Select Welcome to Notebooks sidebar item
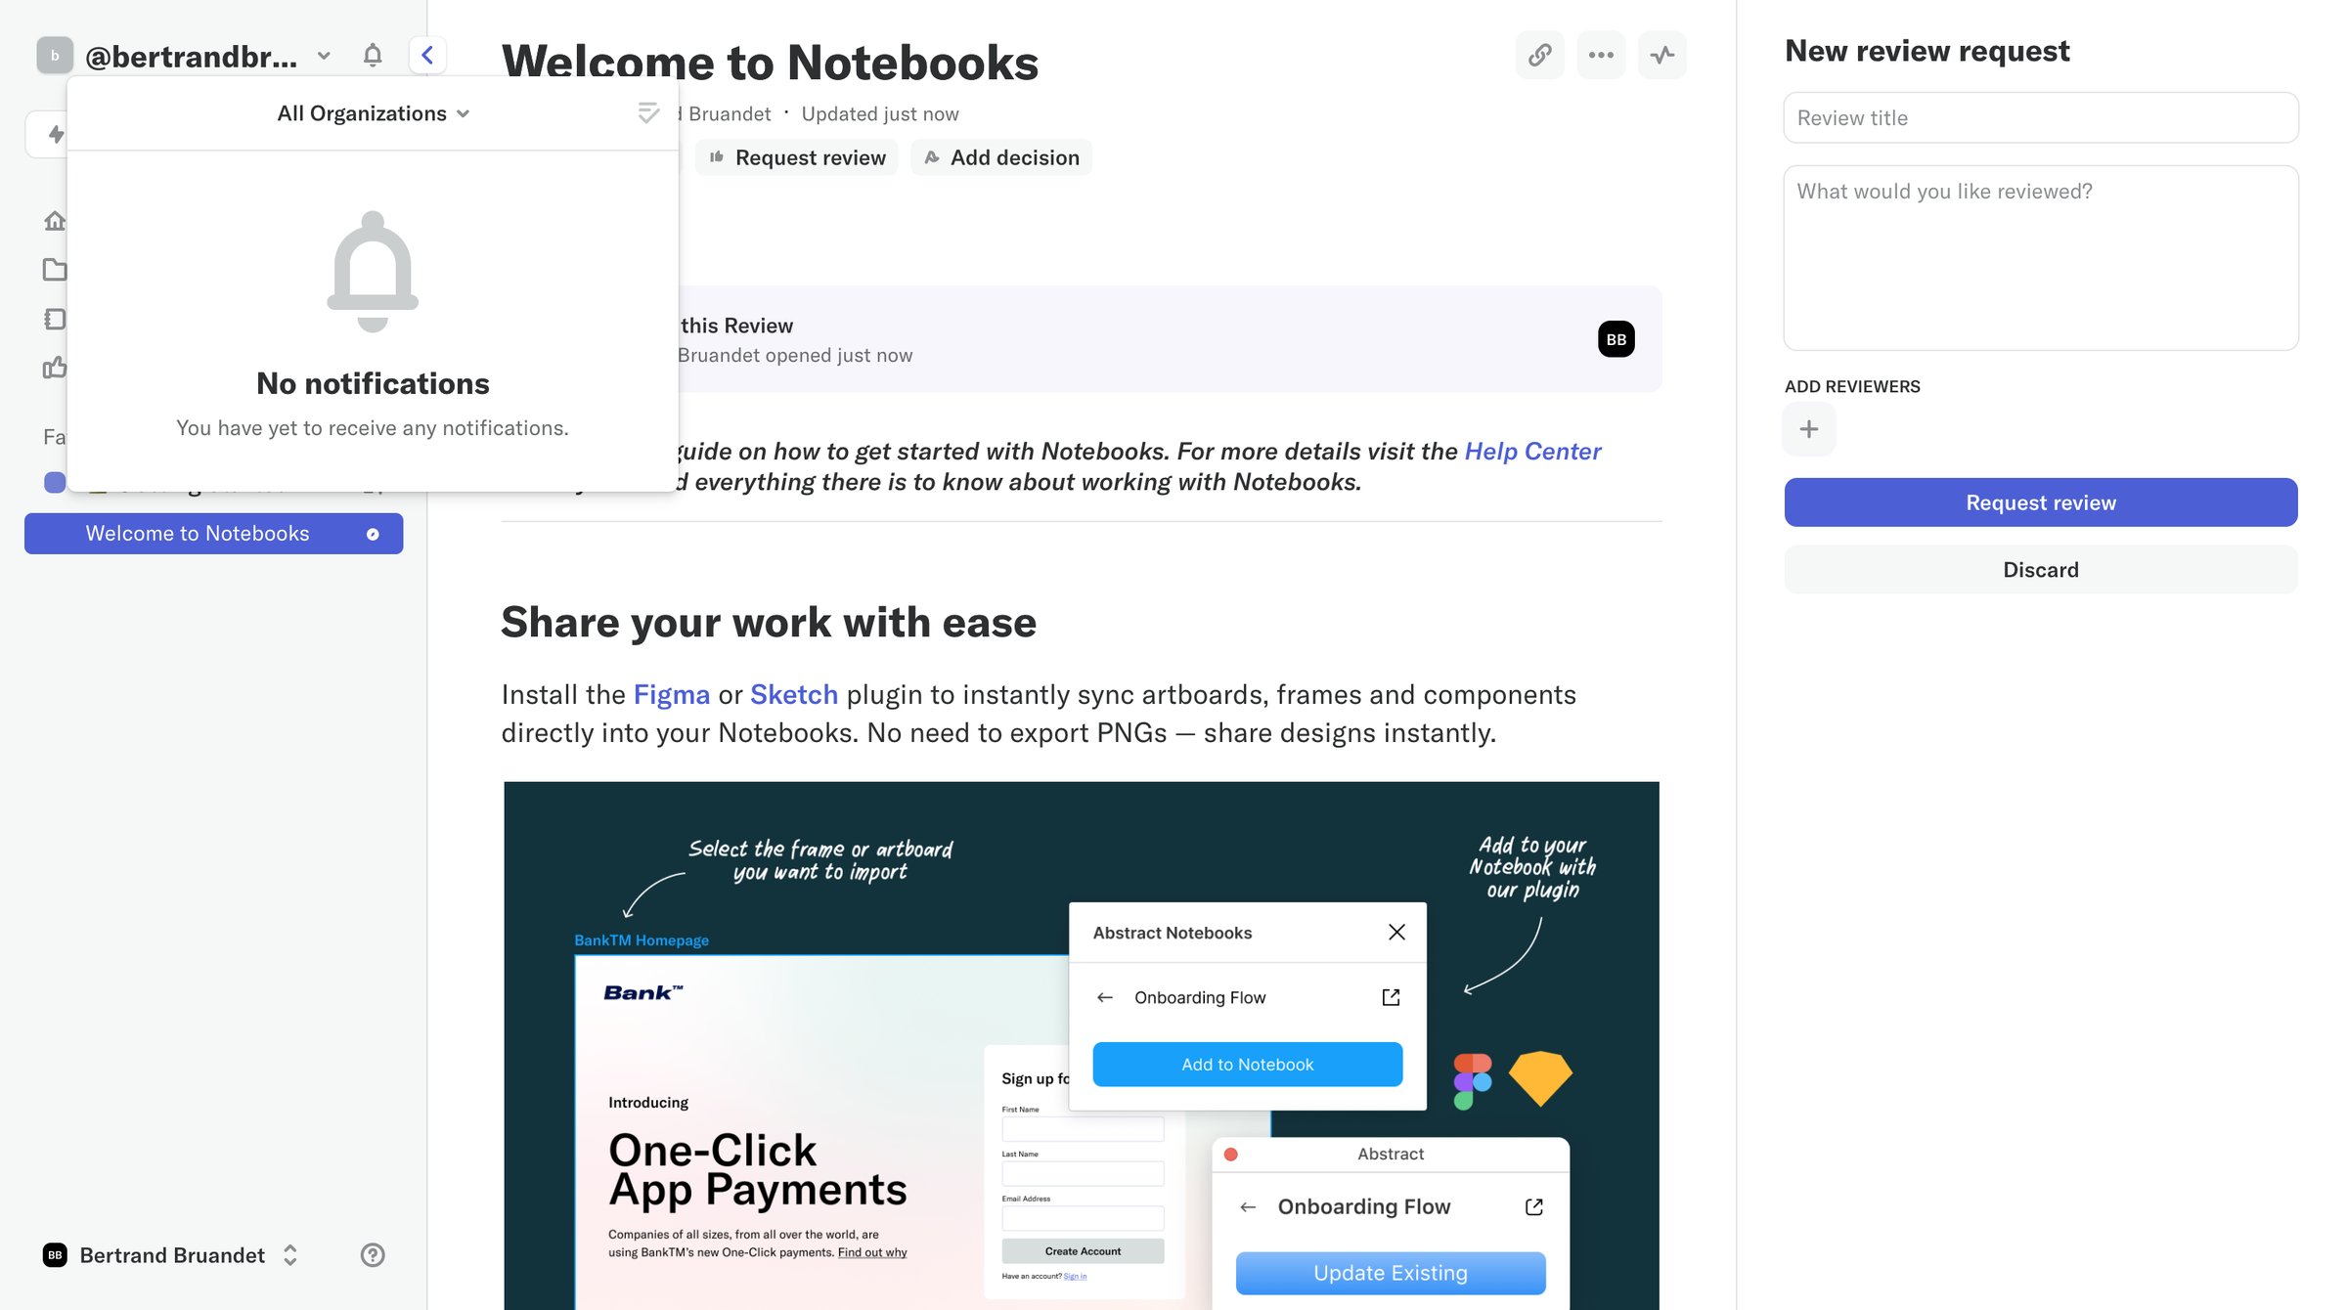2347x1310 pixels. (213, 534)
